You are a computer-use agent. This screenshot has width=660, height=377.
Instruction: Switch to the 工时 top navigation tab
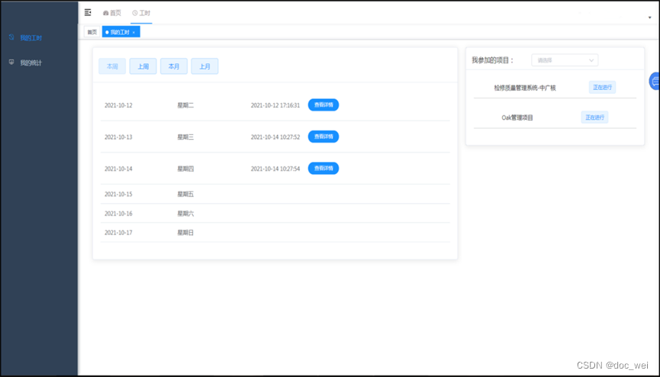pyautogui.click(x=141, y=13)
